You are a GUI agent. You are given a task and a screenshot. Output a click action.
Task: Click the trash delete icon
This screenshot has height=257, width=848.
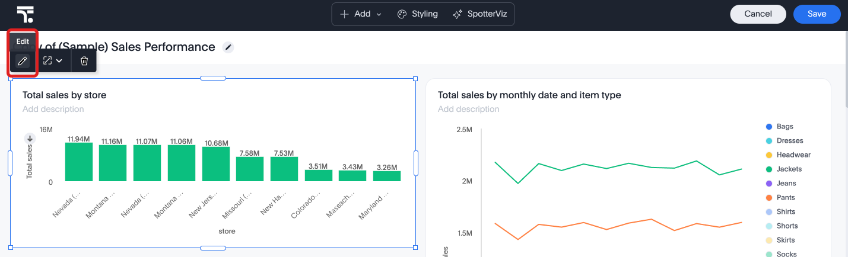click(x=84, y=60)
